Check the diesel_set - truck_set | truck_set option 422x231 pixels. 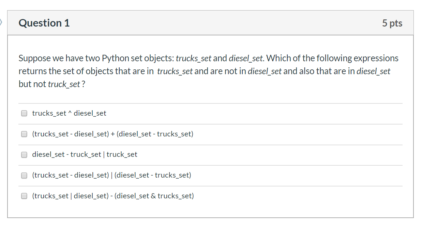[x=24, y=154]
